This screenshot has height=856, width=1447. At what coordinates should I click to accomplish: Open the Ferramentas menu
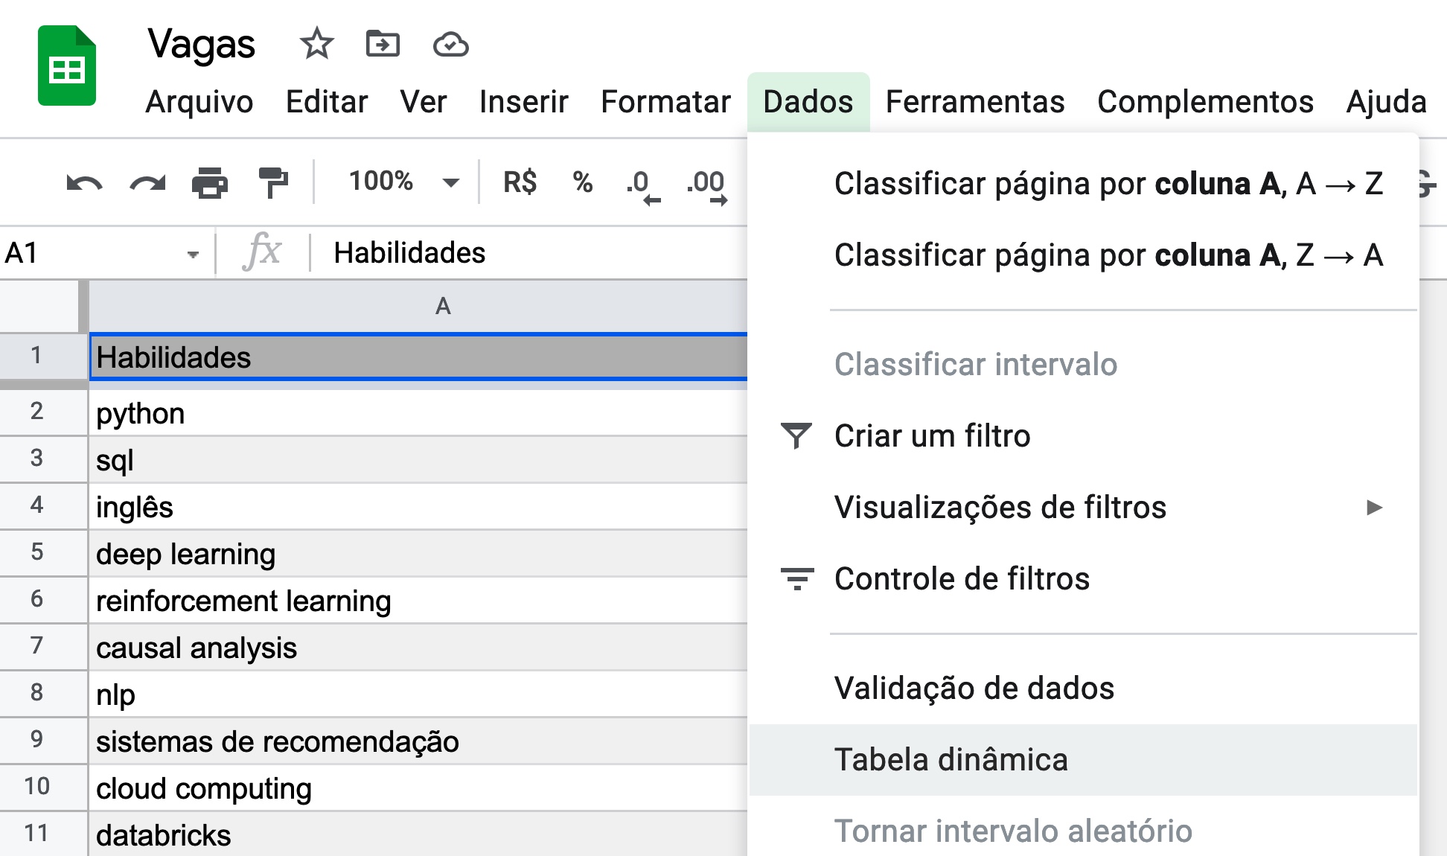tap(975, 102)
